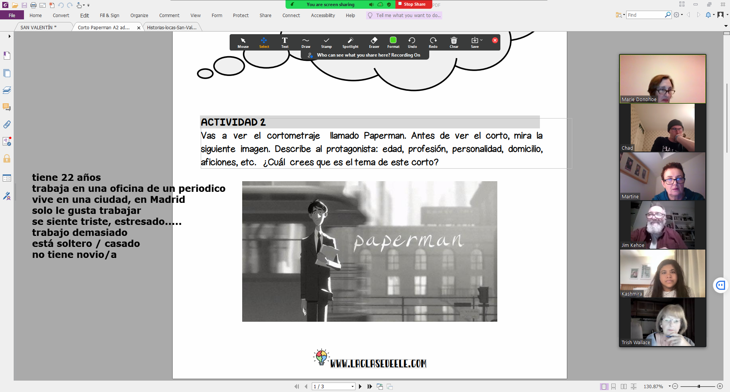730x392 pixels.
Task: Enable facing pages view mode
Action: [624, 386]
